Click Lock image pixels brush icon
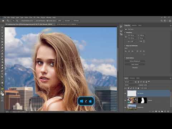This screenshot has width=172, height=129. pyautogui.click(x=131, y=88)
